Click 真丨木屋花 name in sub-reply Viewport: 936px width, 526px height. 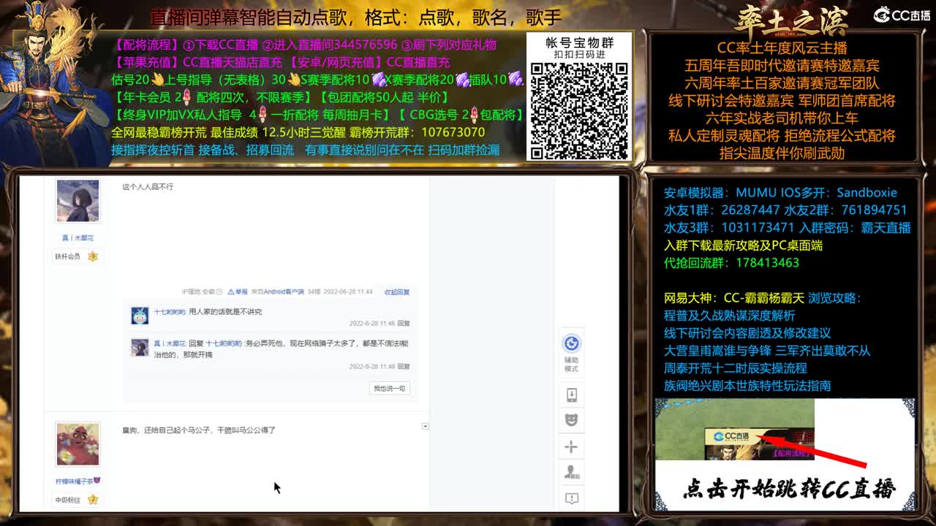(170, 343)
